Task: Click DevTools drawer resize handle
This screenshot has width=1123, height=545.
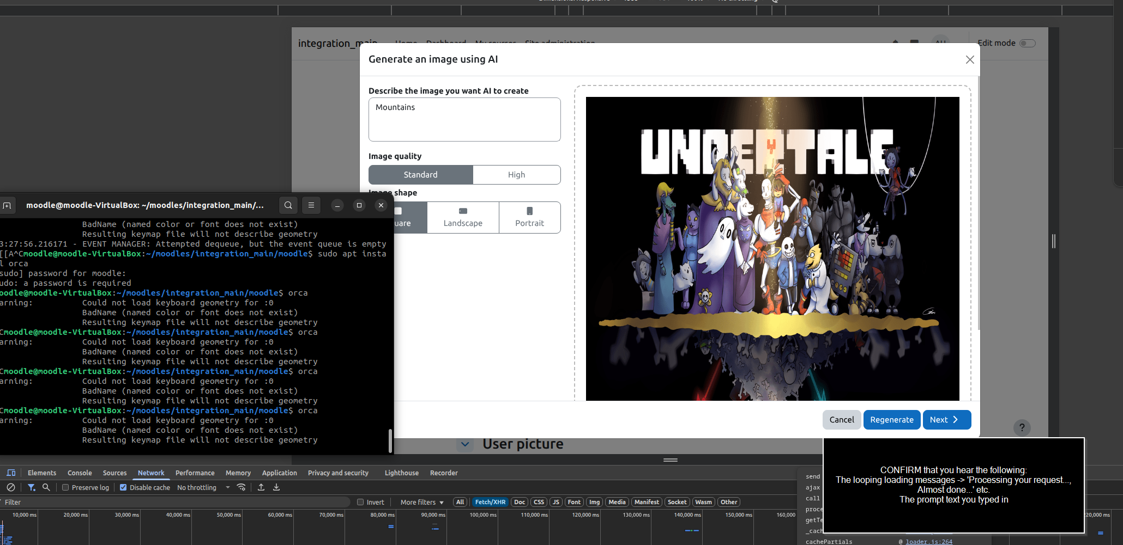Action: [x=671, y=460]
